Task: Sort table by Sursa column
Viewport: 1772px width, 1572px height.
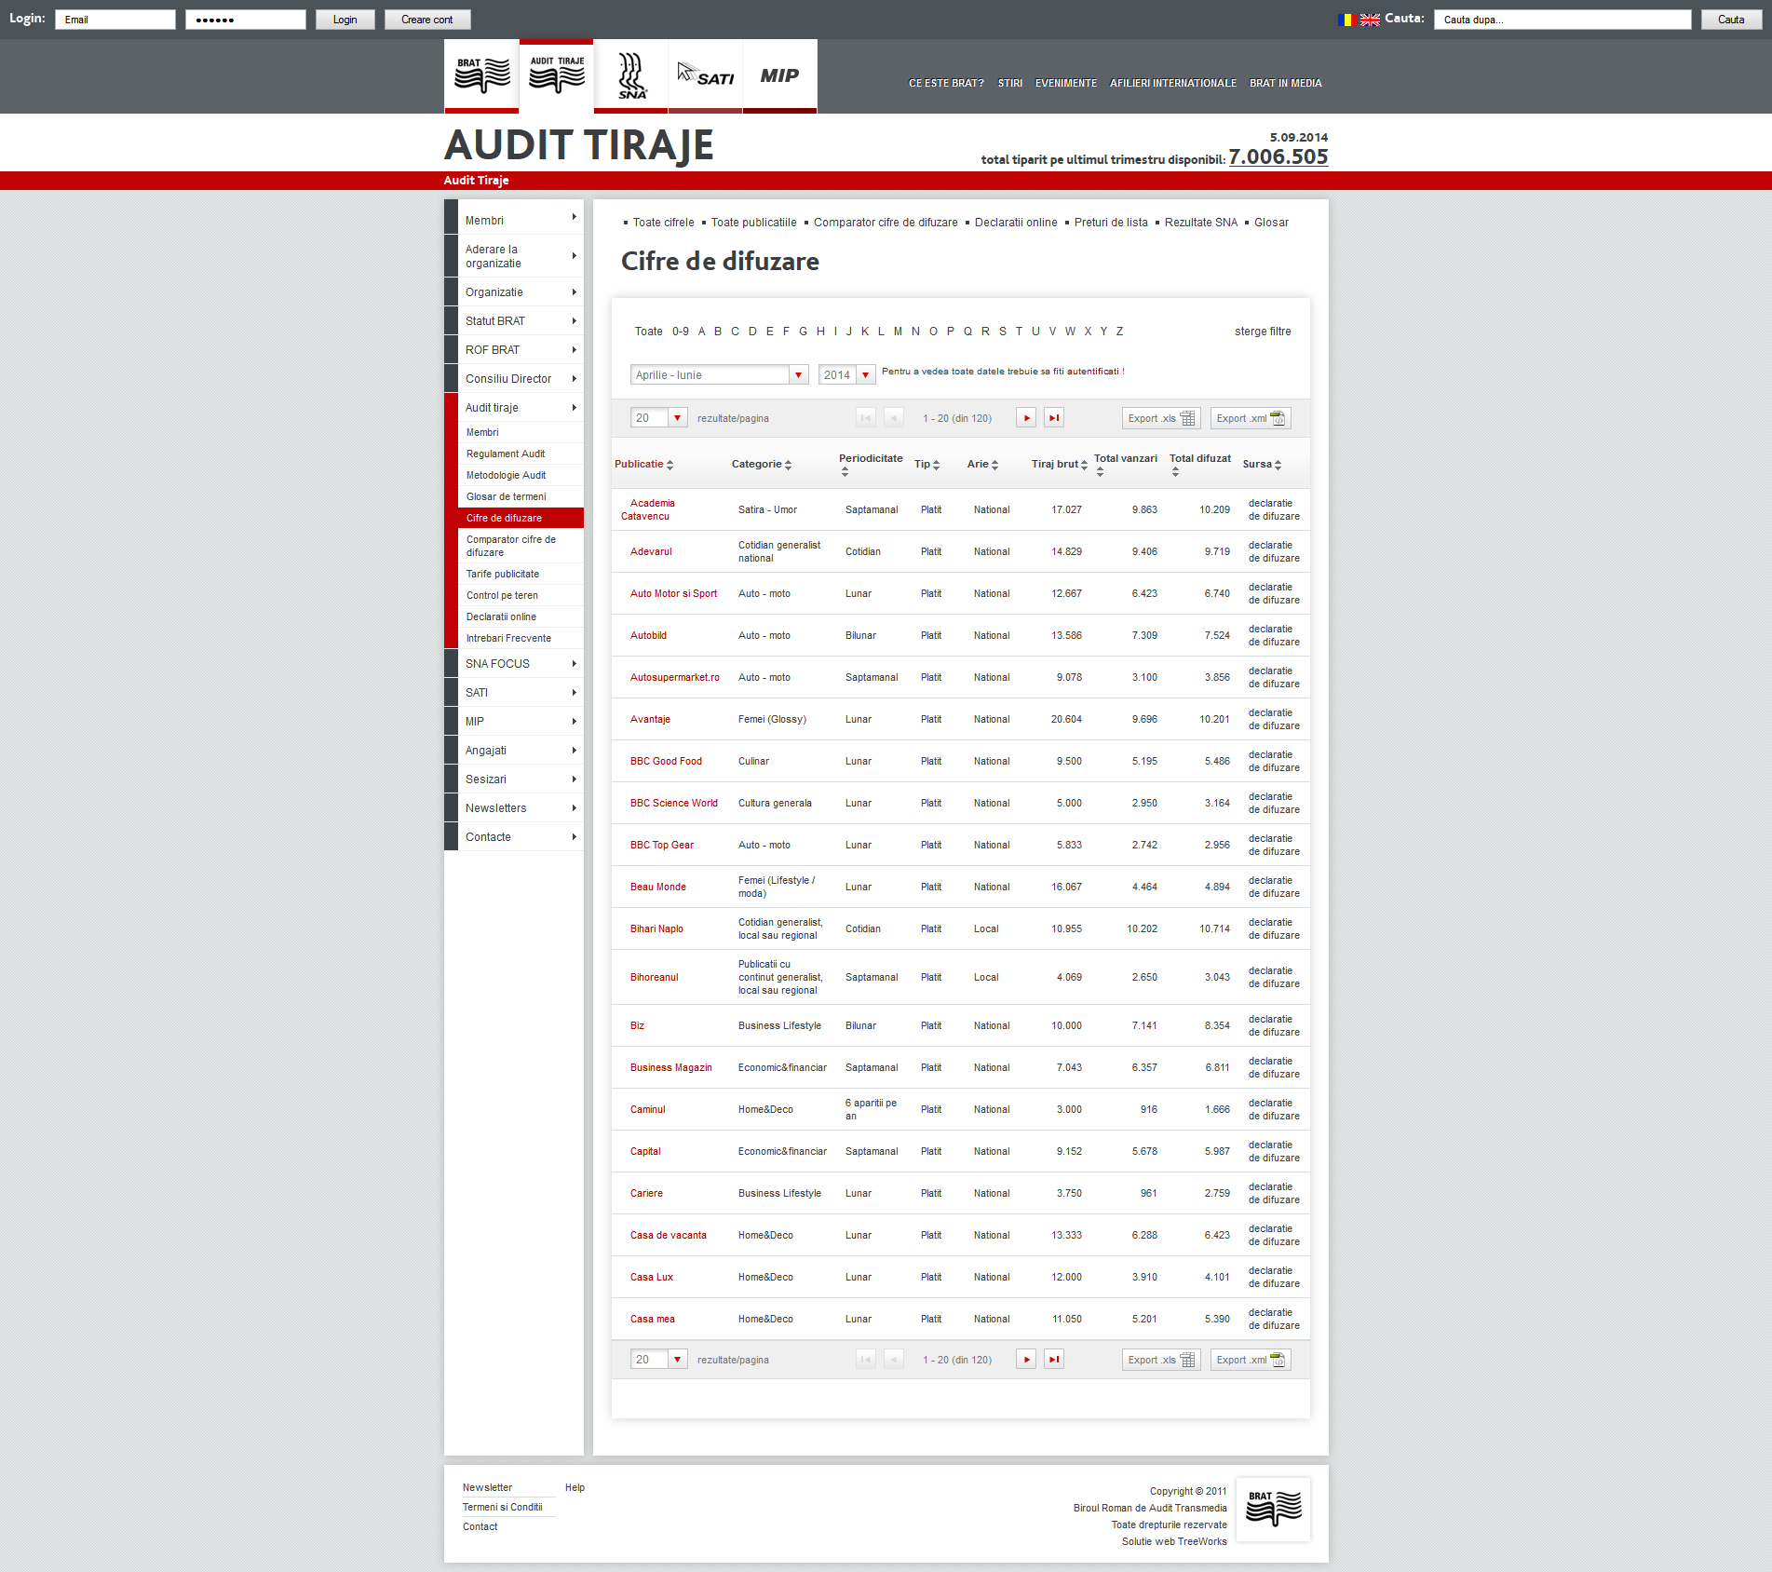Action: (1262, 464)
